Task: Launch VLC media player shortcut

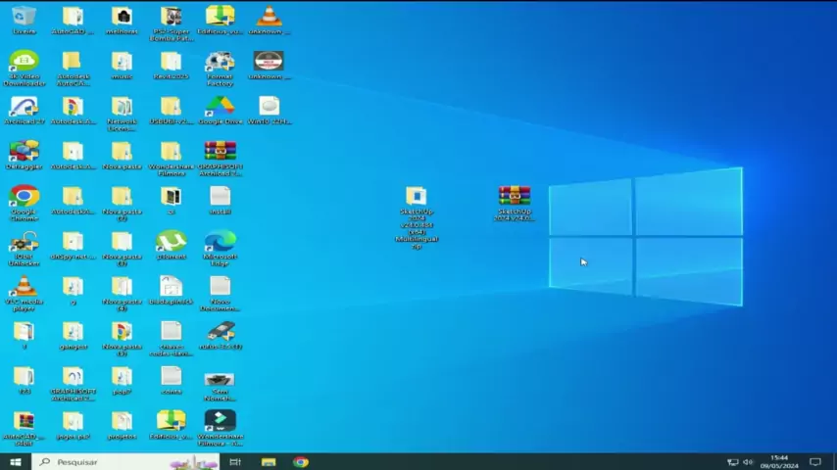Action: tap(24, 287)
